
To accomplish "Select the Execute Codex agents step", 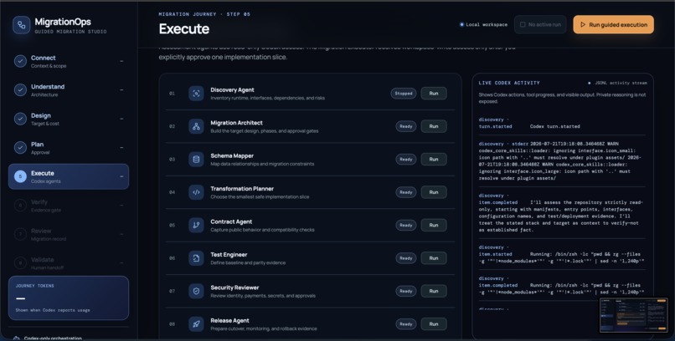I will (69, 176).
